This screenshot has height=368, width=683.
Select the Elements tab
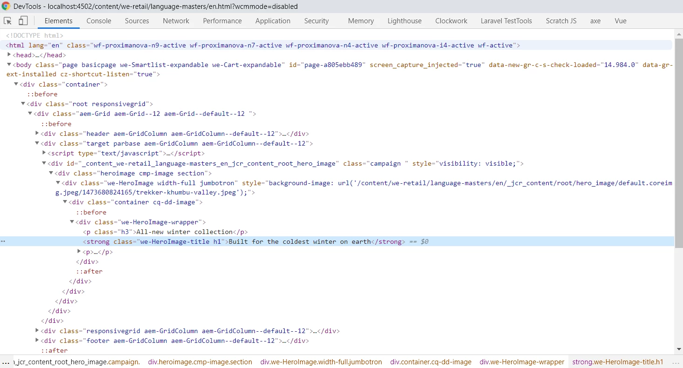click(58, 21)
